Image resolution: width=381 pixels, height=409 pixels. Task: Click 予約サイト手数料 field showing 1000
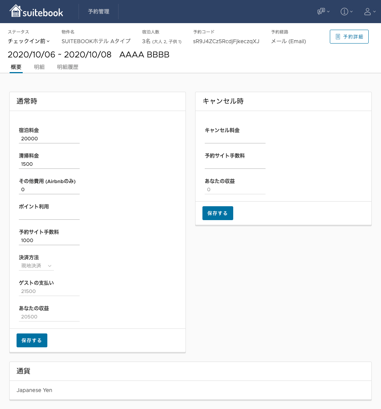point(49,240)
